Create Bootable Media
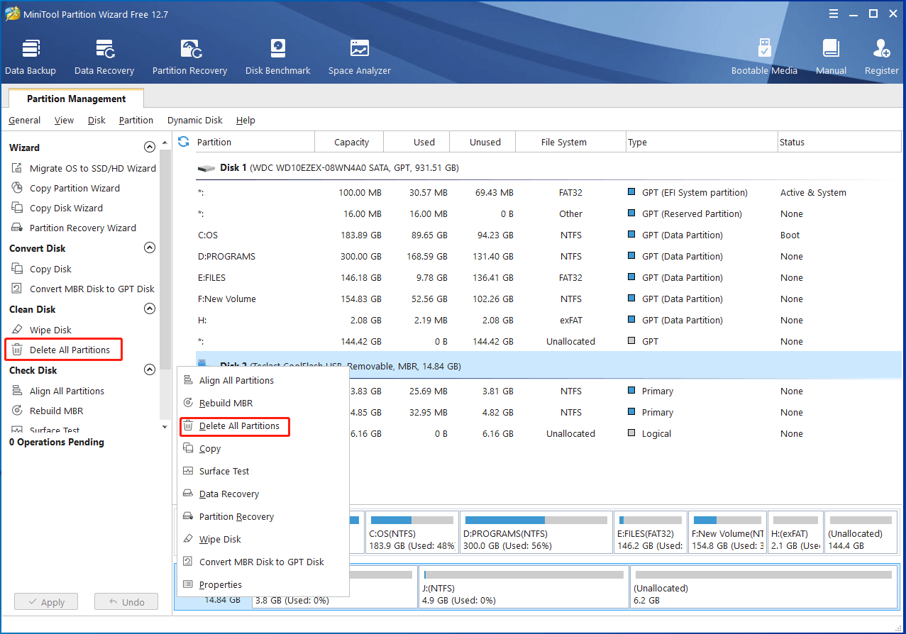This screenshot has width=906, height=634. click(x=764, y=57)
